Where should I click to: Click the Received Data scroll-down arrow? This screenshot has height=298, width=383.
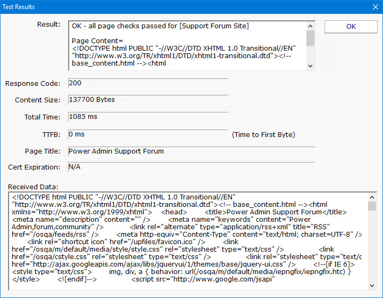point(372,285)
